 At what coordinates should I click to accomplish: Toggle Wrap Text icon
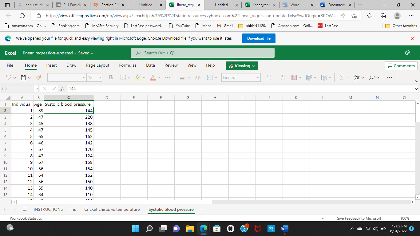[198, 77]
